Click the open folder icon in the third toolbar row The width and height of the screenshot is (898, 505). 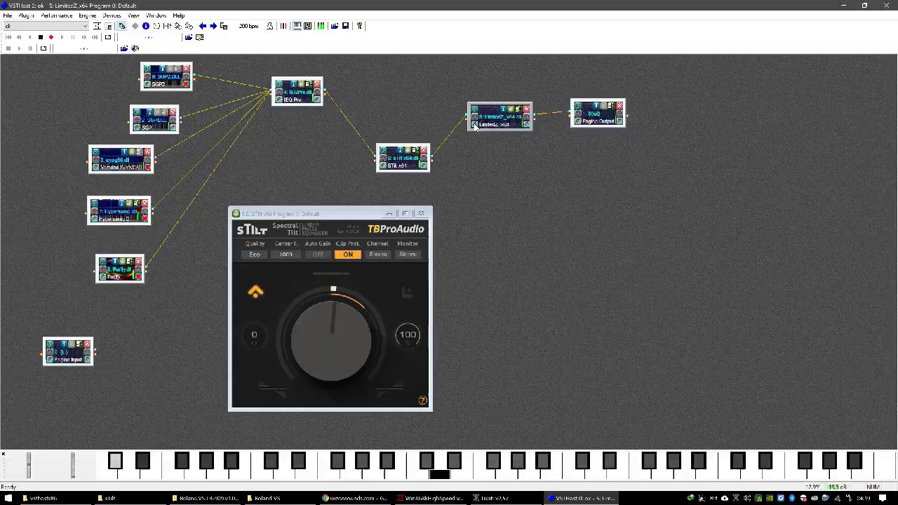[124, 48]
